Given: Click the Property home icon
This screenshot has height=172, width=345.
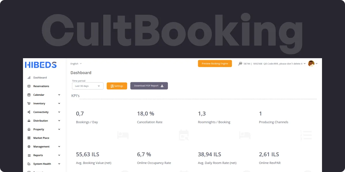Looking at the screenshot, I should [29, 129].
